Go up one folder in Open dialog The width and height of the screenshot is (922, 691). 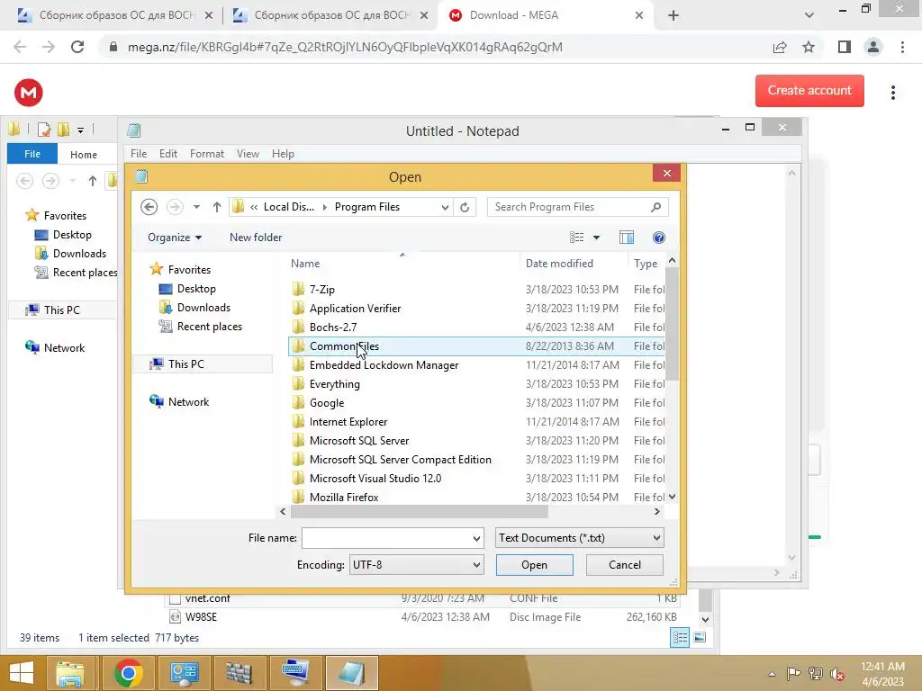(216, 207)
